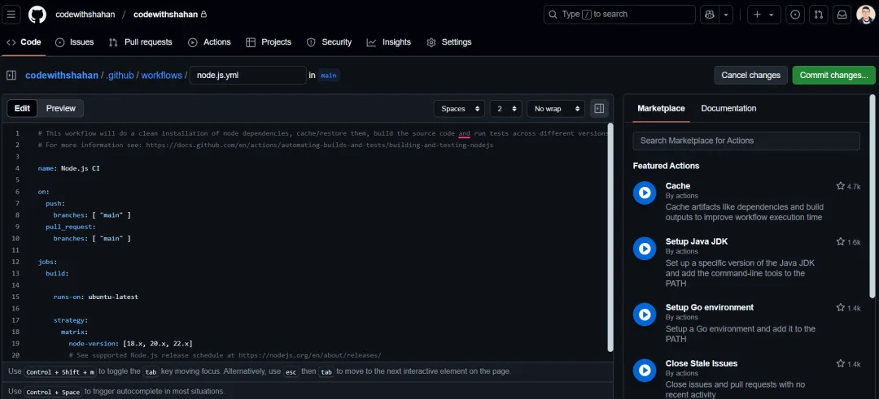879x399 pixels.
Task: Click the 1.6k star on Setup Java JDK
Action: pyautogui.click(x=848, y=241)
